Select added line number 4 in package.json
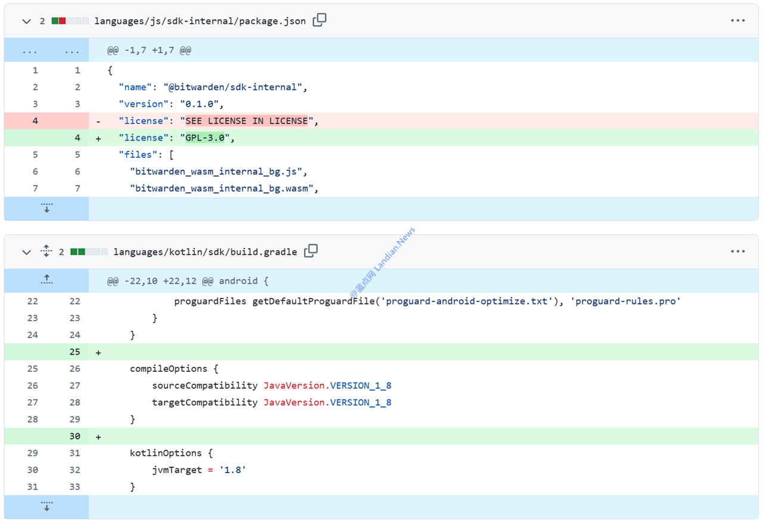 coord(77,138)
